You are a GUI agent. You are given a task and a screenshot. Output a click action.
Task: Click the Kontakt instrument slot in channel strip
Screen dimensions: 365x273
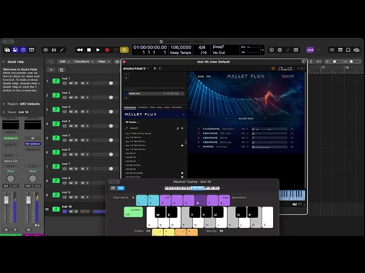point(10,138)
